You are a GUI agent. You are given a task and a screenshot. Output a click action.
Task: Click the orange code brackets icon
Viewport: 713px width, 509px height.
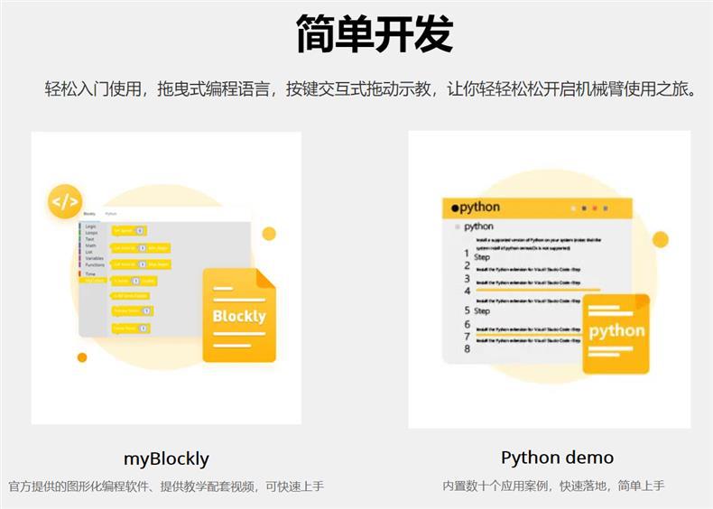coord(65,201)
